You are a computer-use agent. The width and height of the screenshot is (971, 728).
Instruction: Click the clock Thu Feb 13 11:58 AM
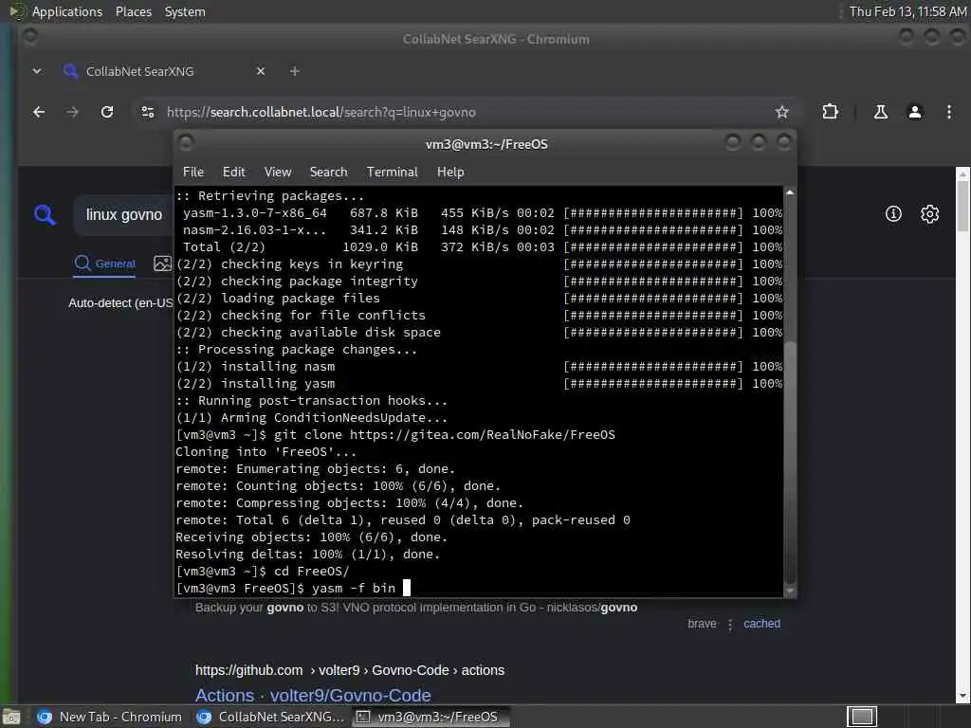point(907,11)
